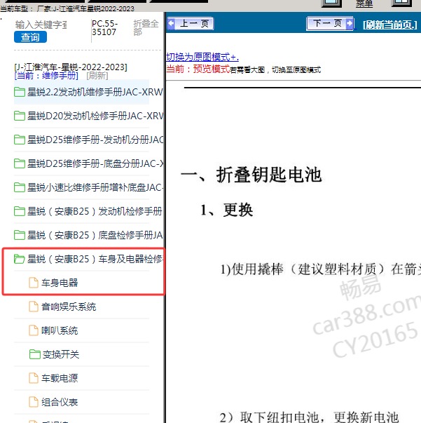This screenshot has height=423, width=421.
Task: Click the J-江淮汽车-星锐-2022-2023 heading
Action: coord(71,67)
